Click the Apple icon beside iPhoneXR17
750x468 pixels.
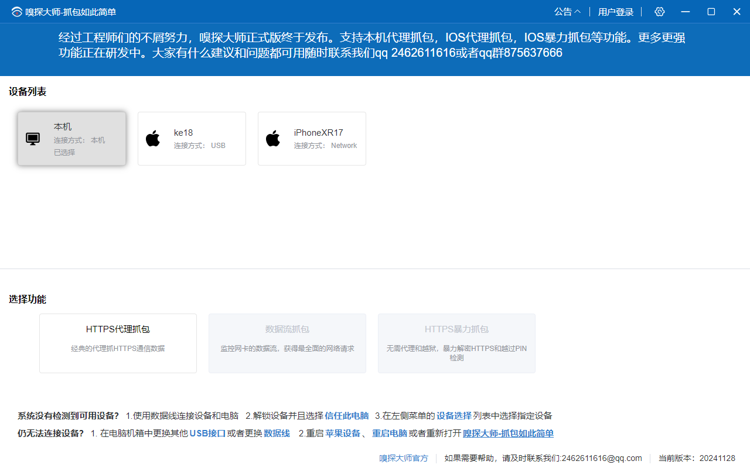pos(273,139)
